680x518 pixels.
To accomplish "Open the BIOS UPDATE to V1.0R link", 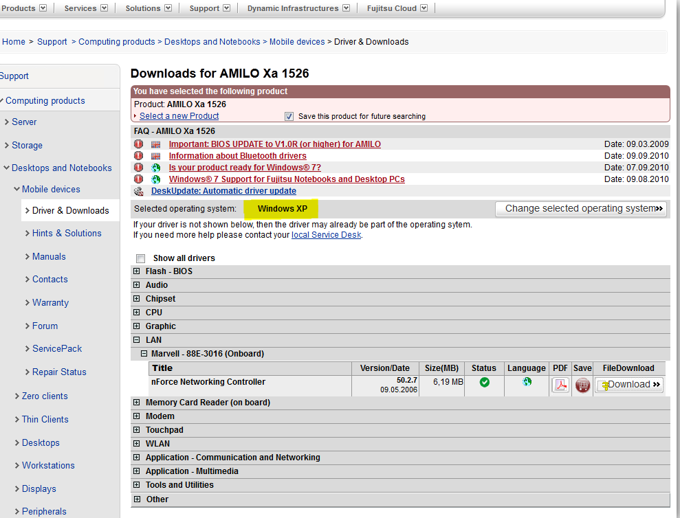I will [x=275, y=144].
